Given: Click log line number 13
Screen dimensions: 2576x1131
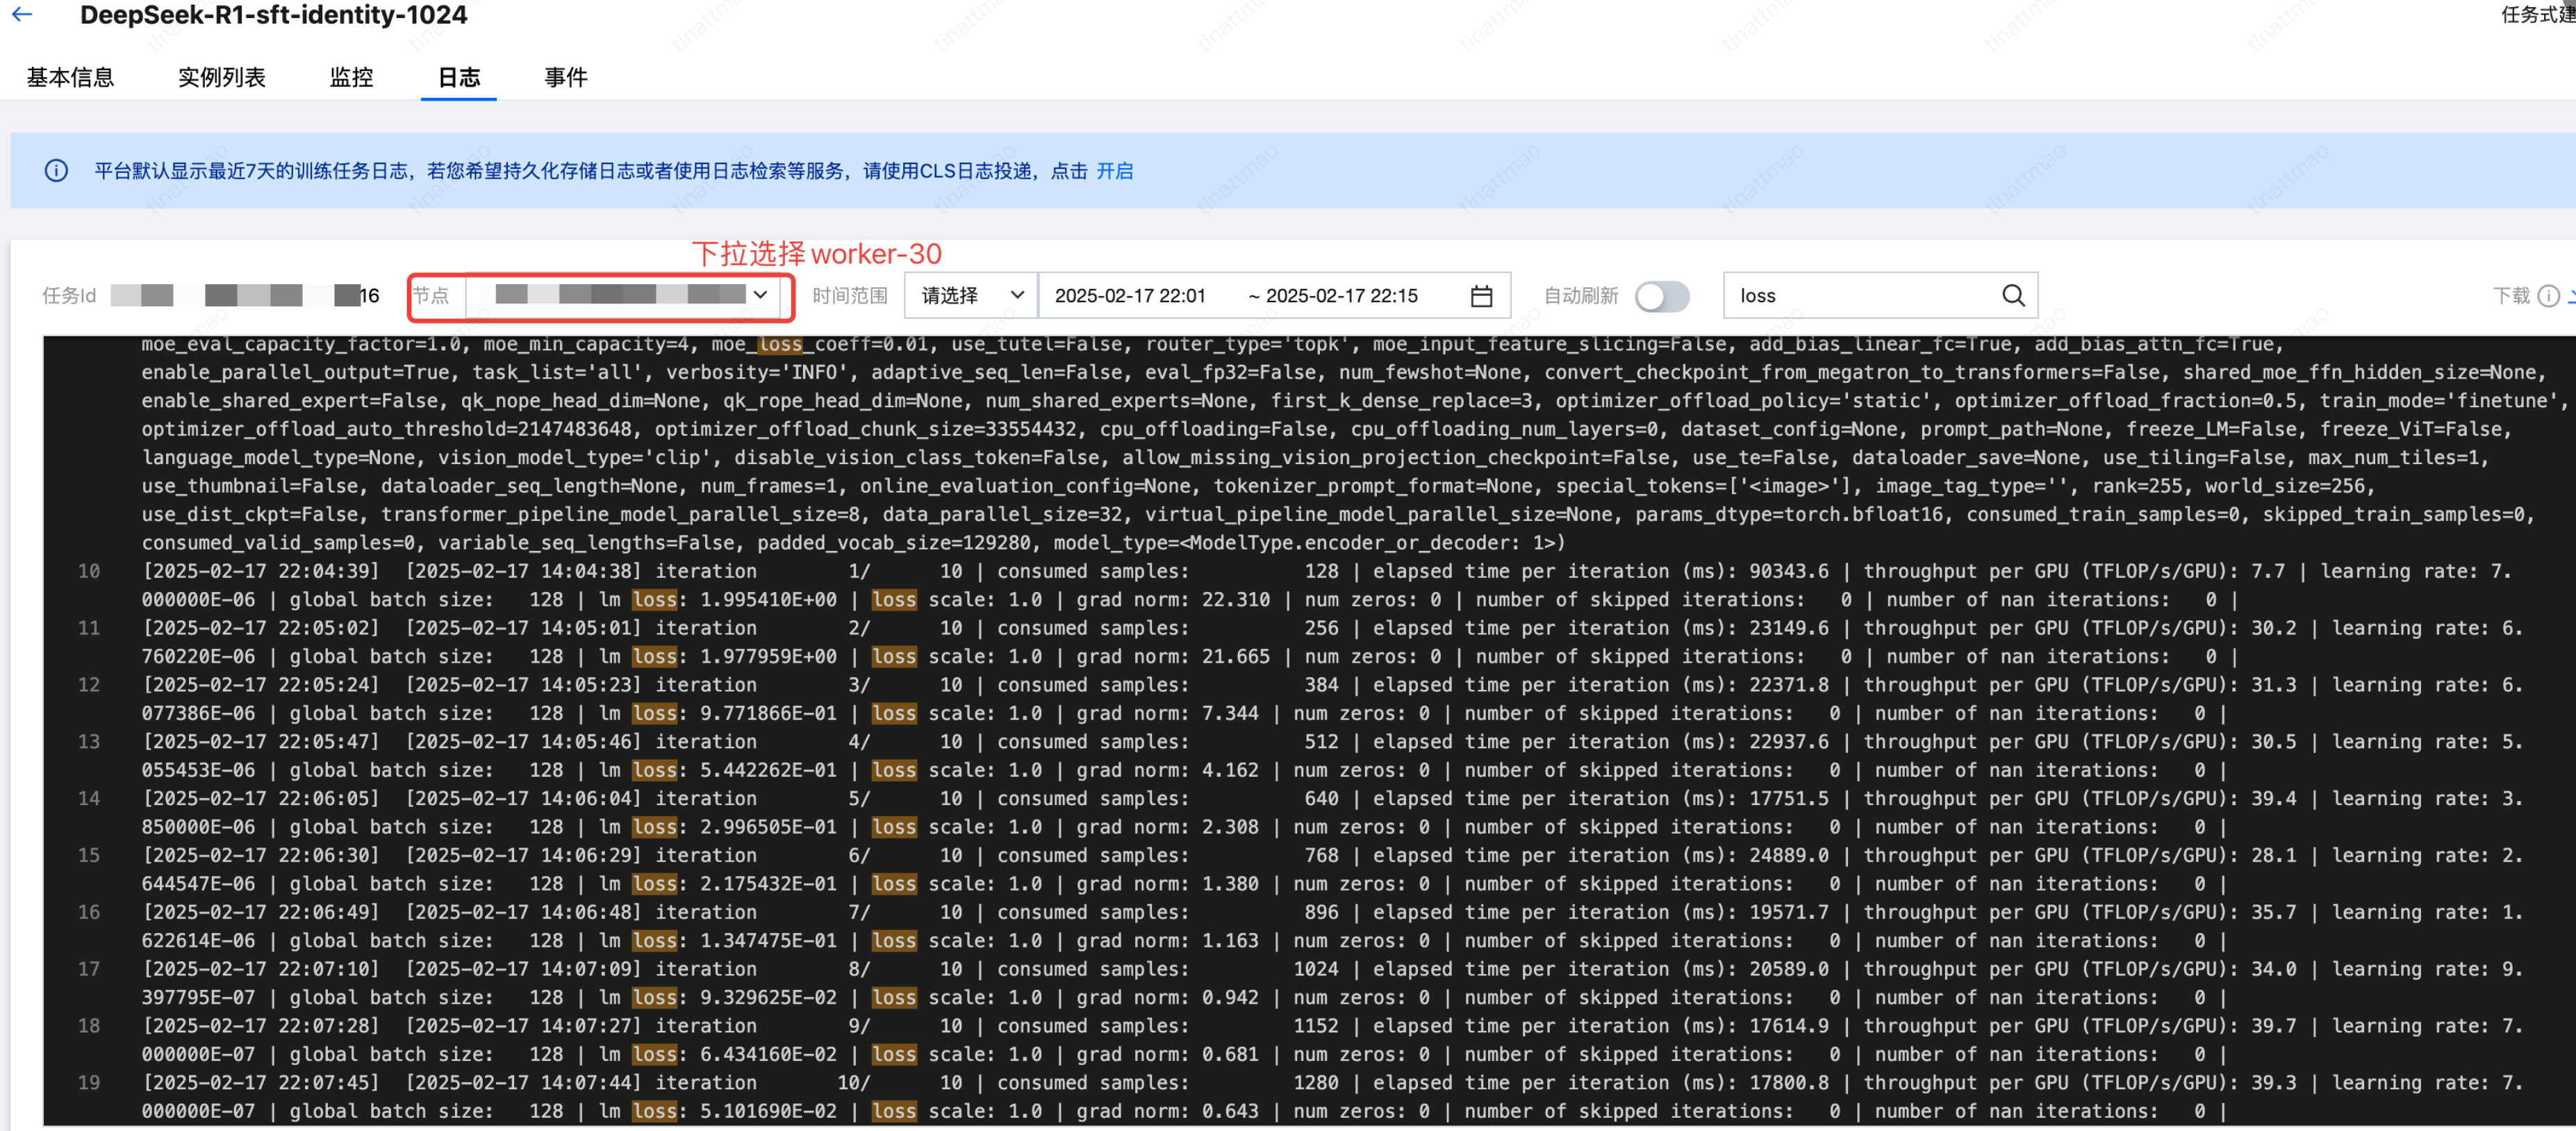Looking at the screenshot, I should [x=89, y=742].
